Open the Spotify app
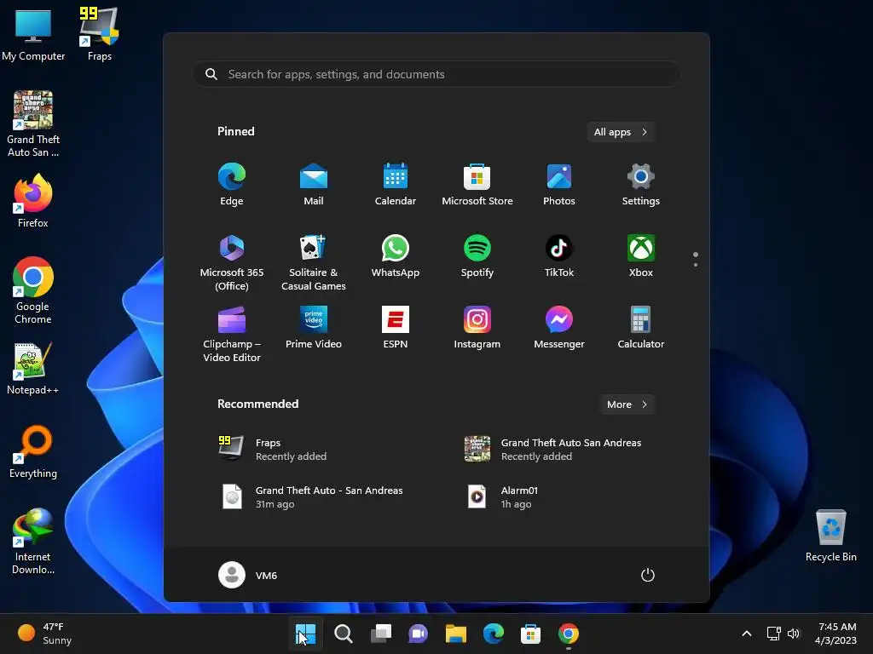The width and height of the screenshot is (873, 654). pos(477,256)
